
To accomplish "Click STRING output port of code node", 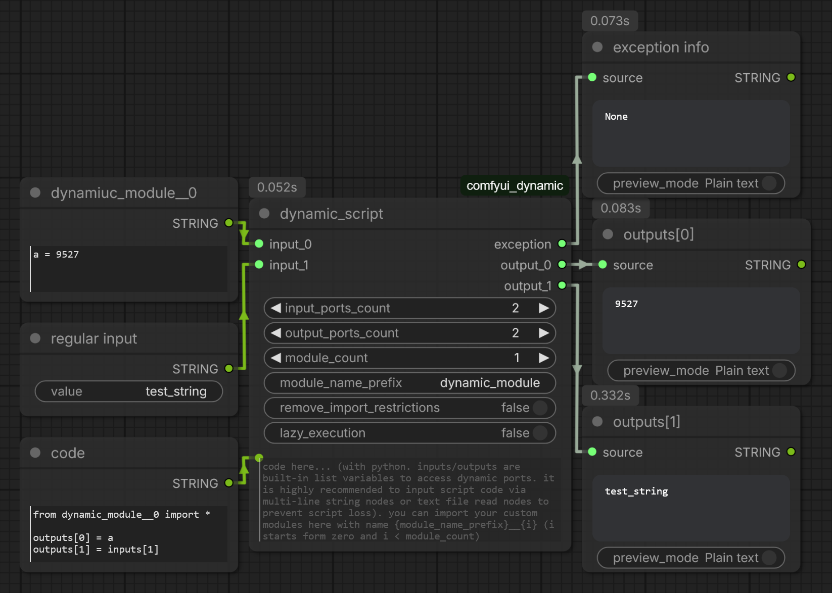I will [229, 483].
